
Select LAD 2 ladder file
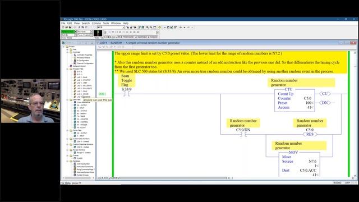82,77
